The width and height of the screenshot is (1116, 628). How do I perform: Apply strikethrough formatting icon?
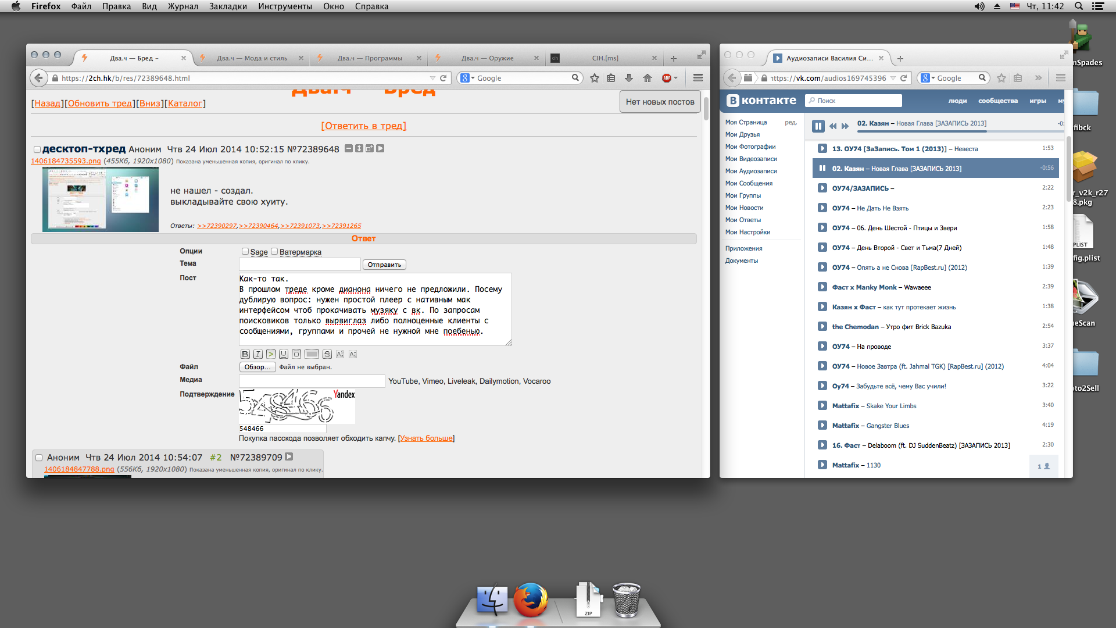(327, 354)
